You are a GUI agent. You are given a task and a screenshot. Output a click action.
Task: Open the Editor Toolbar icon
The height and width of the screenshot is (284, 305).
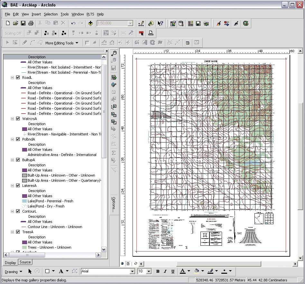[141, 23]
